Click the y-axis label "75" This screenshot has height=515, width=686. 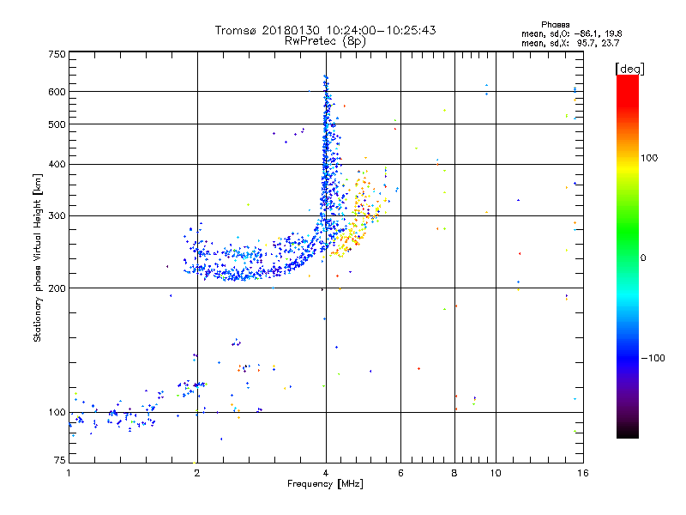click(60, 460)
